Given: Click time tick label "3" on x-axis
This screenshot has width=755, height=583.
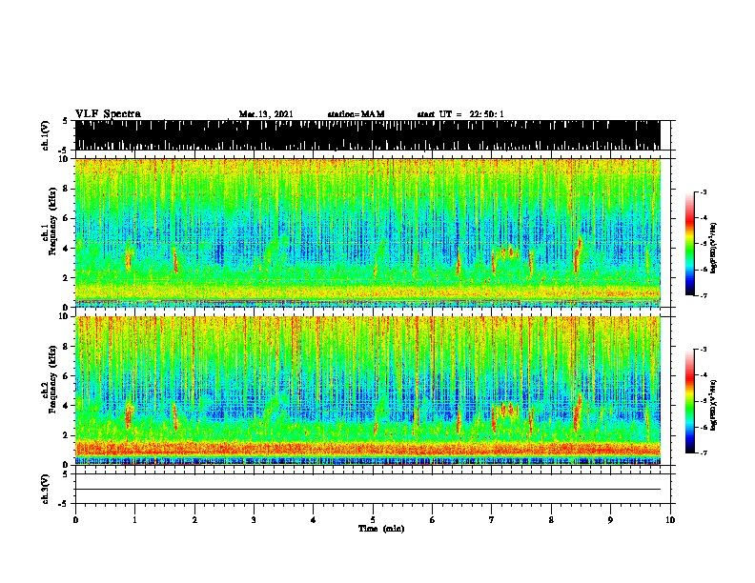Looking at the screenshot, I should click(254, 520).
